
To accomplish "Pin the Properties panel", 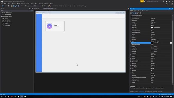I will pos(171,9).
